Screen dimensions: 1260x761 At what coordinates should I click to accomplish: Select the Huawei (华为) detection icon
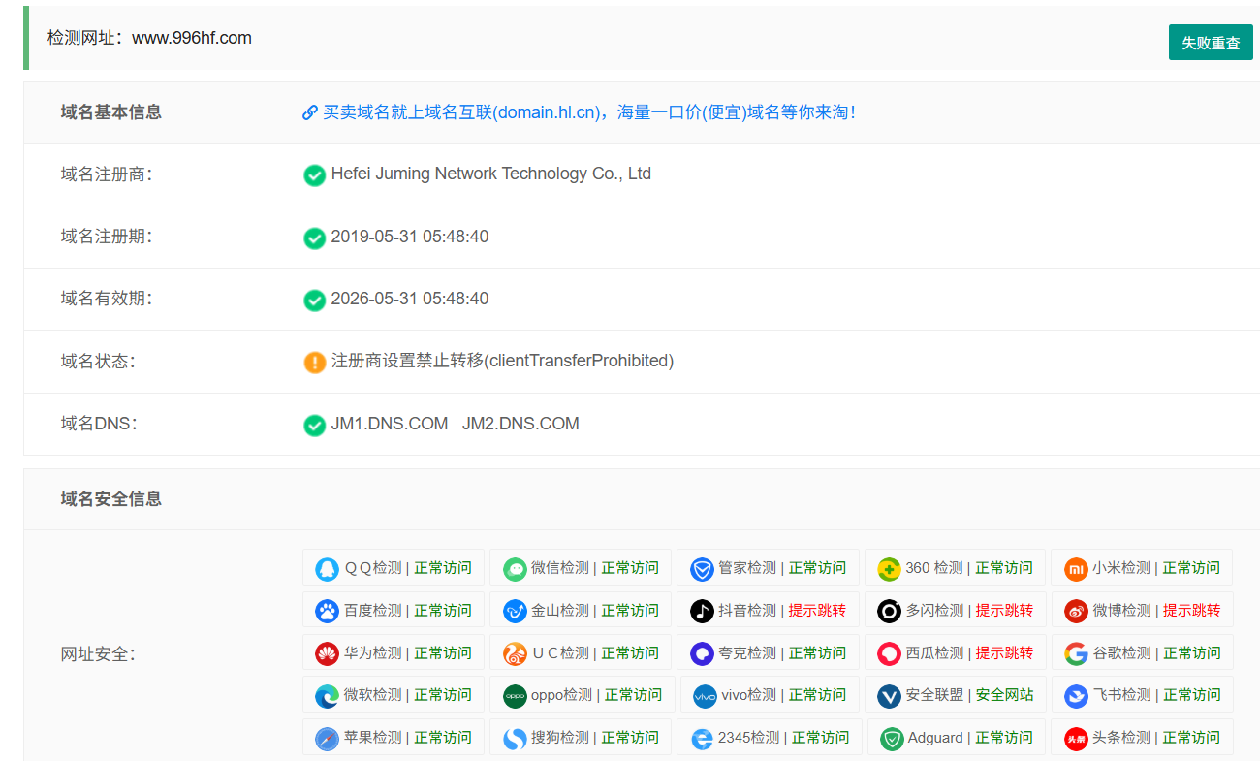[x=327, y=651]
